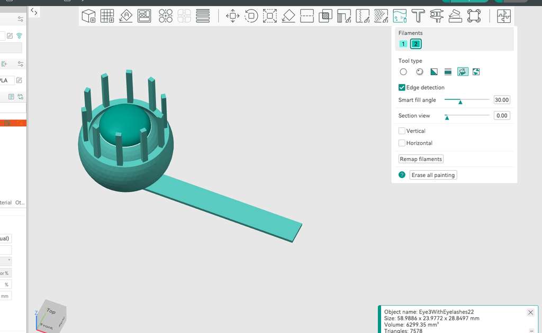The height and width of the screenshot is (333, 542).
Task: Close the object info panel
Action: coord(530,312)
